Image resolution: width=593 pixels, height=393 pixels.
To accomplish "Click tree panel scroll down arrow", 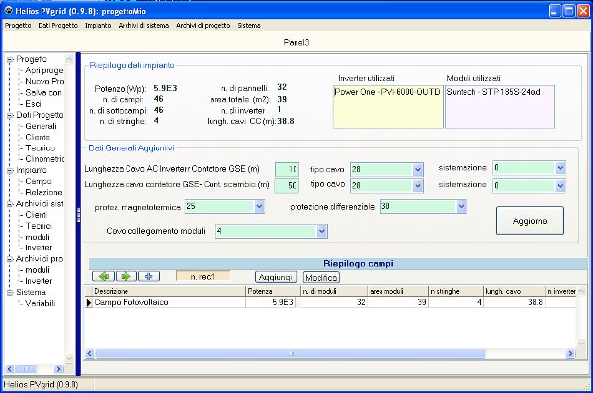I will 69,358.
